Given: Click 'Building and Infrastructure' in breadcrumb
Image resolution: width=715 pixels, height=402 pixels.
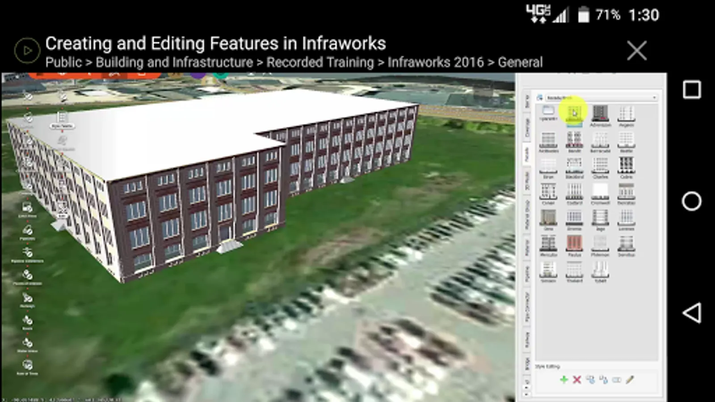Looking at the screenshot, I should [174, 62].
